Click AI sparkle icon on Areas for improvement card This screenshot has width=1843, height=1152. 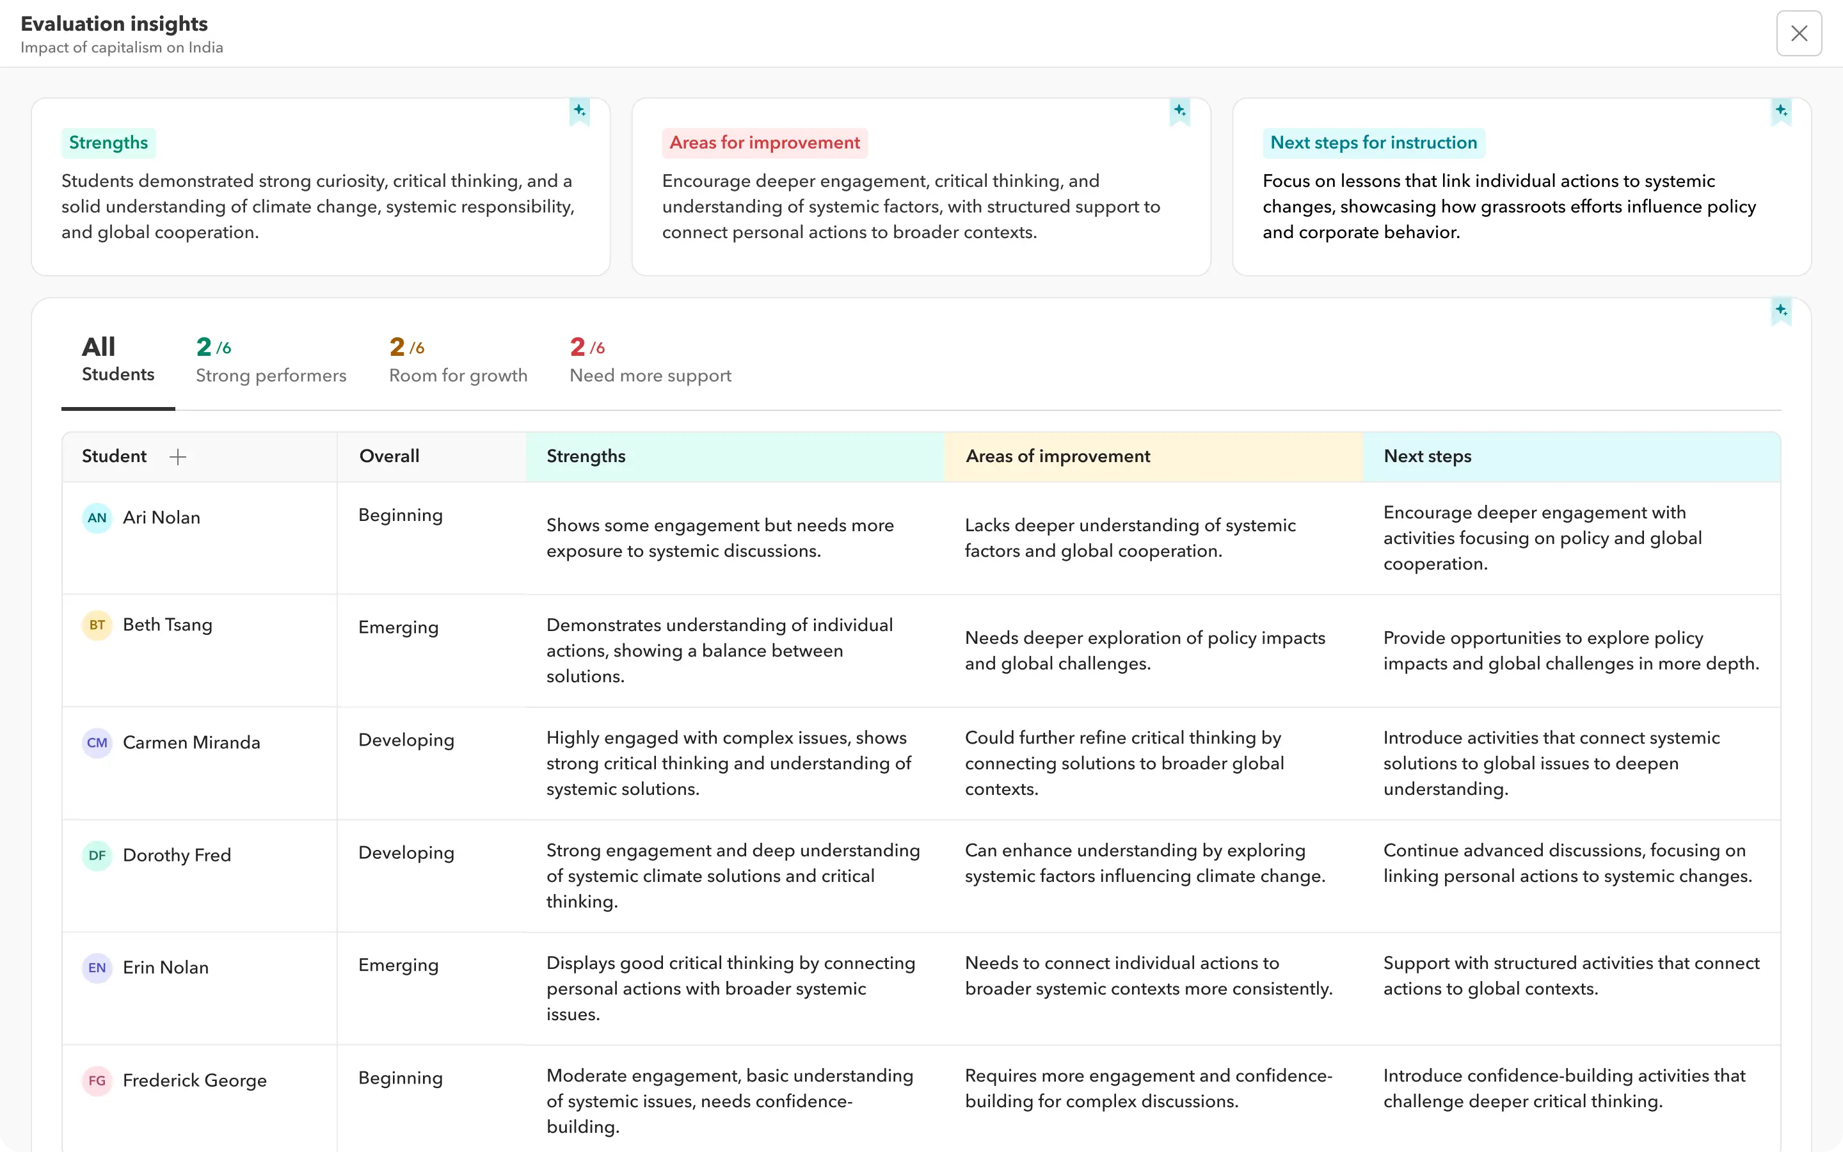[1179, 111]
